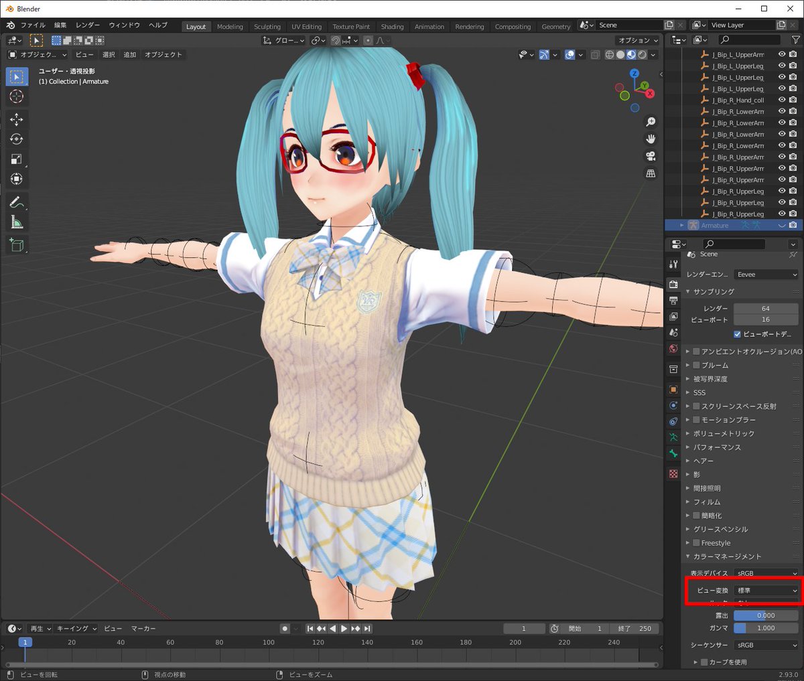Open sequencer sRGB dropdown
The image size is (804, 681).
click(766, 646)
